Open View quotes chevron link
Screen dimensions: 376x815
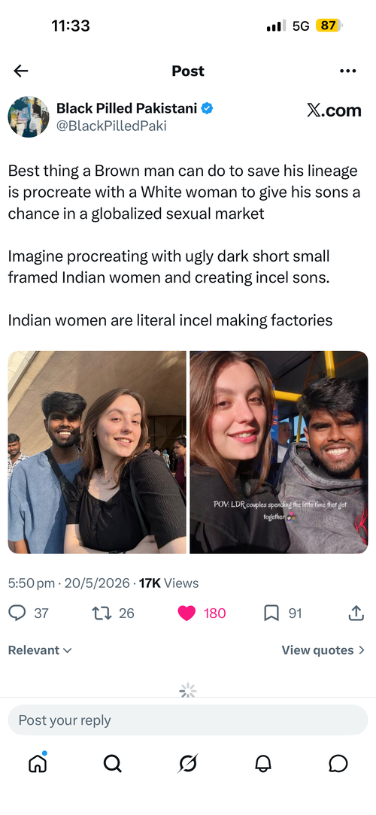[323, 650]
